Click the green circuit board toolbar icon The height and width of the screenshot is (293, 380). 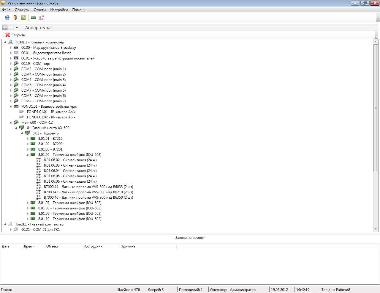pyautogui.click(x=34, y=18)
